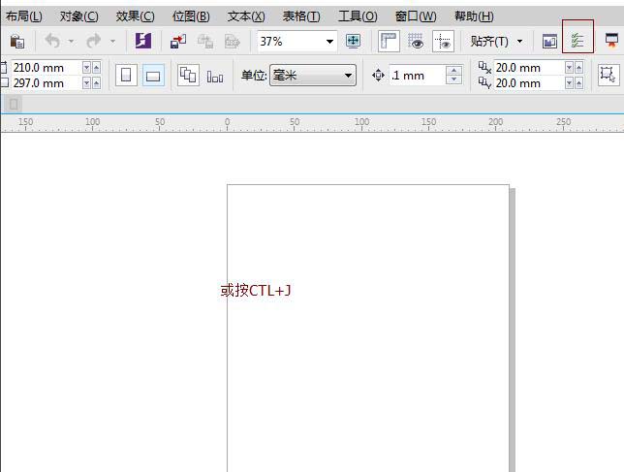Click the Paste clipboard icon
The height and width of the screenshot is (472, 624).
tap(16, 42)
